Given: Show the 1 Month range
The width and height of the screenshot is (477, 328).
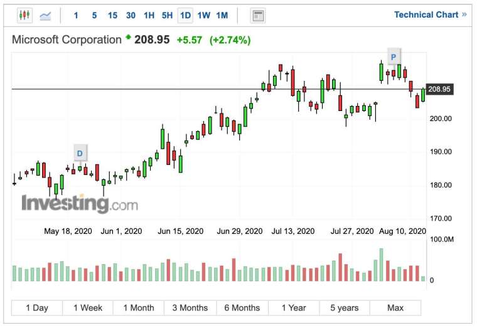Looking at the screenshot, I should coord(139,308).
